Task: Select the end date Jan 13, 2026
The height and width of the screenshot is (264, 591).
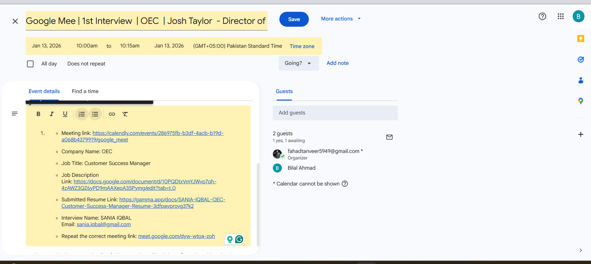Action: (x=169, y=46)
